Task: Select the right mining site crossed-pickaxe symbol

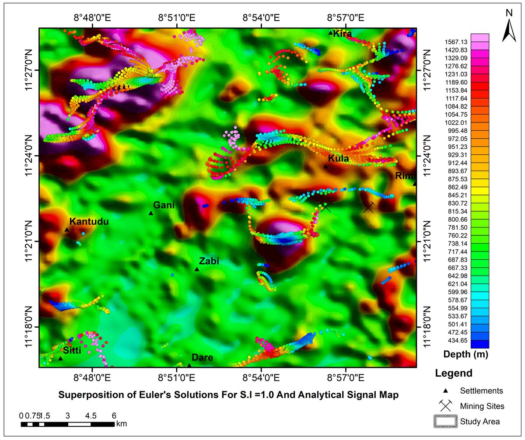Action: (x=368, y=207)
